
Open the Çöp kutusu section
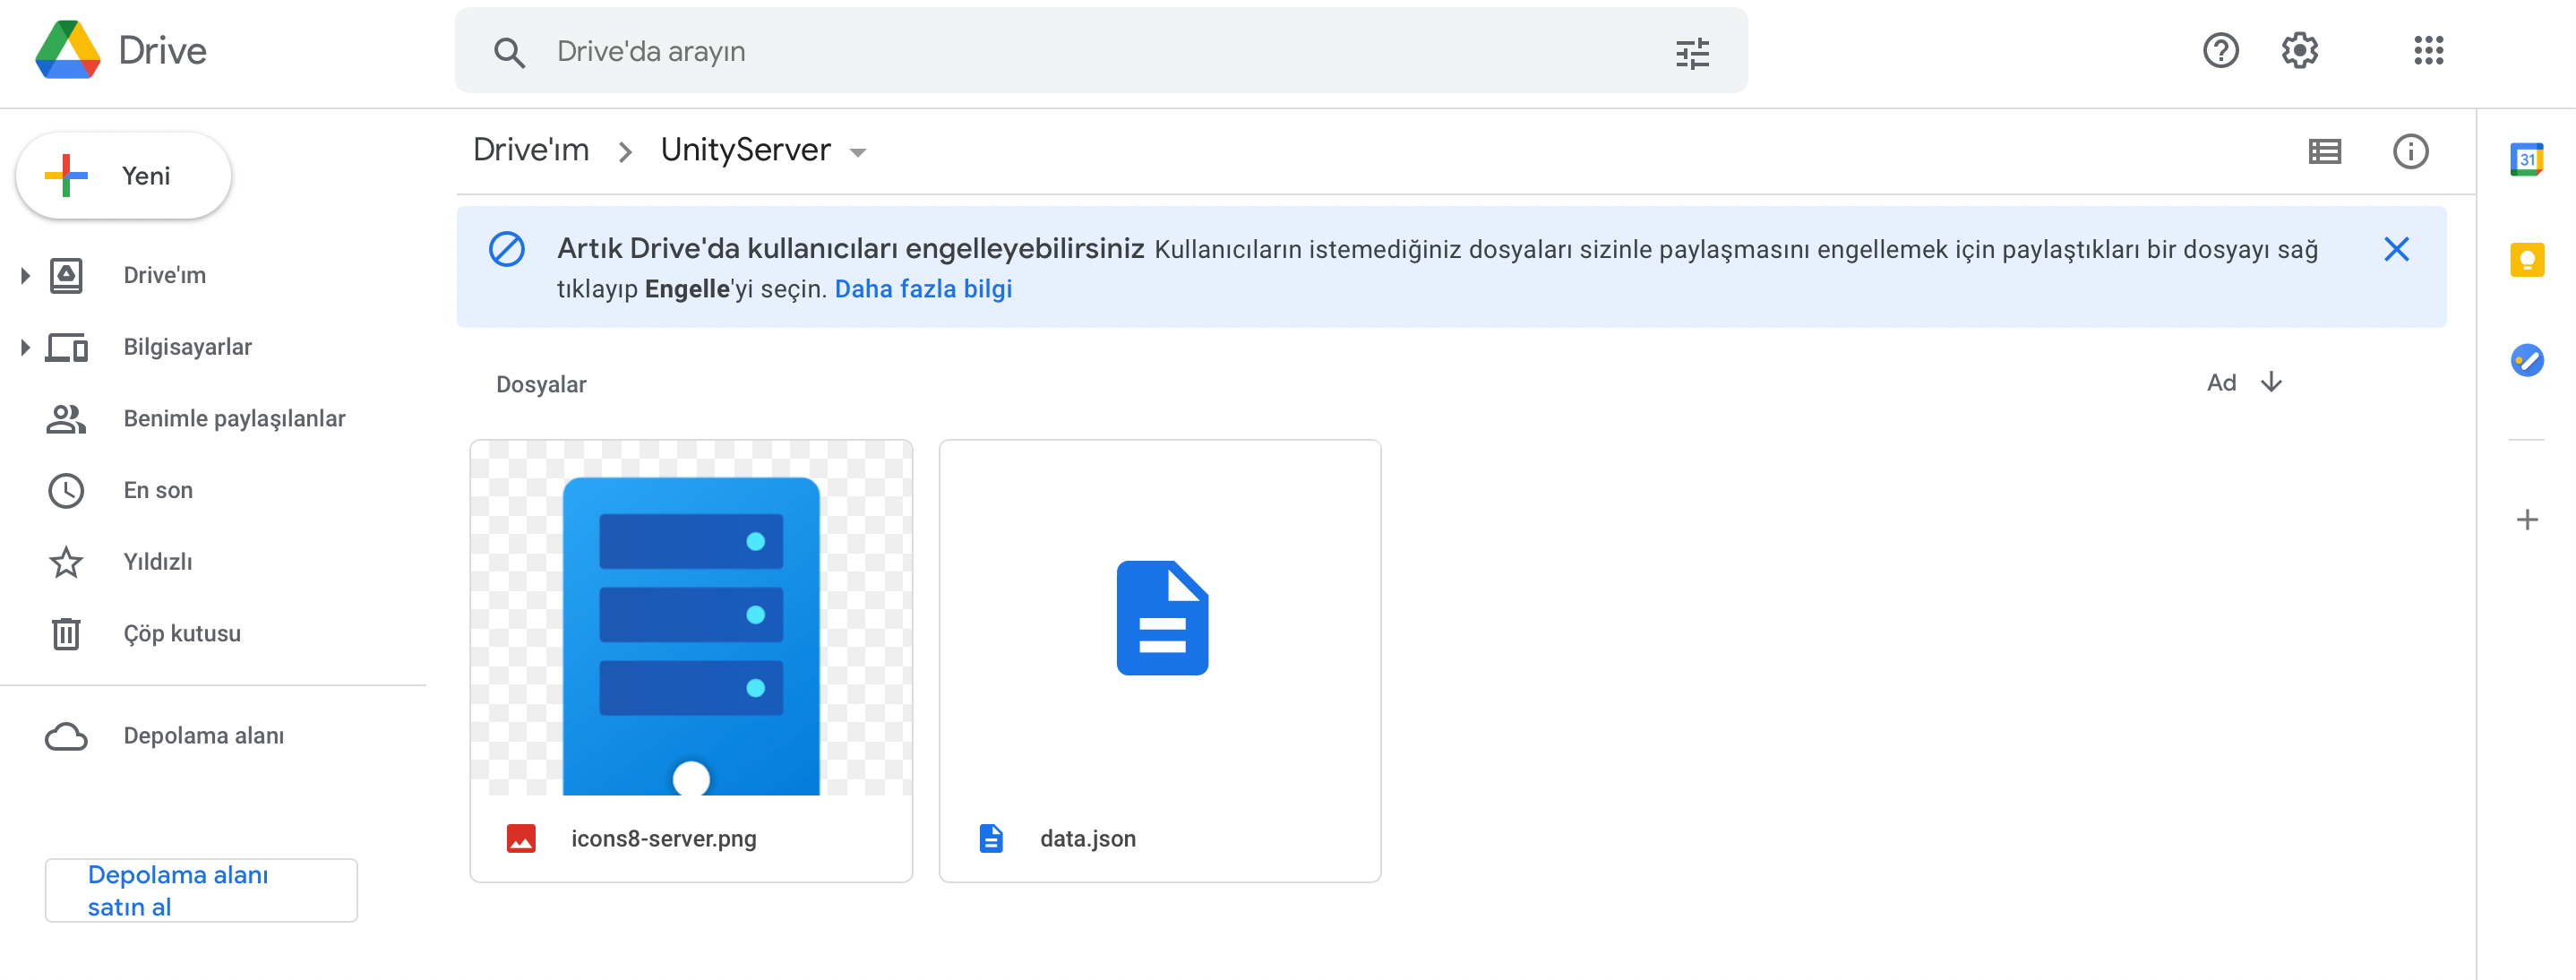[181, 633]
